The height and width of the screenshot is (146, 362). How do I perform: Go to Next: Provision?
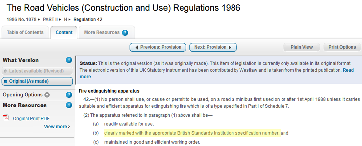coord(213,47)
